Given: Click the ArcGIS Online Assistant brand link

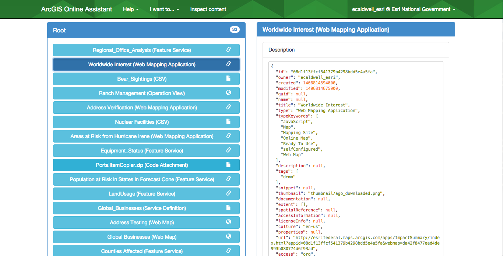Looking at the screenshot, I should click(x=77, y=9).
